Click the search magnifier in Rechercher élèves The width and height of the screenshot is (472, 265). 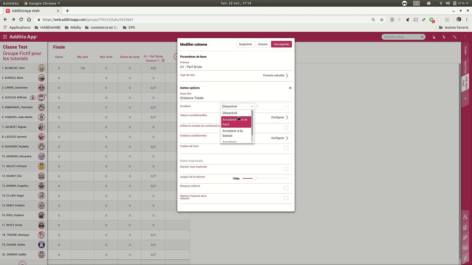pyautogui.click(x=422, y=37)
